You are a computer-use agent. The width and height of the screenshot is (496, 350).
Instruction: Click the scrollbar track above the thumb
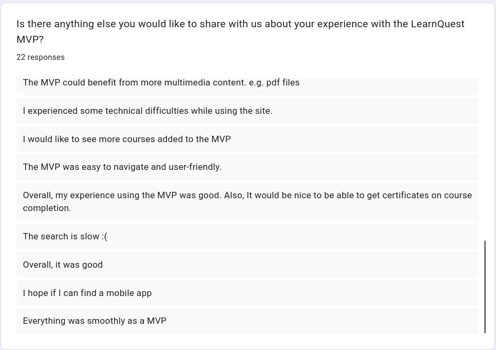coord(485,160)
